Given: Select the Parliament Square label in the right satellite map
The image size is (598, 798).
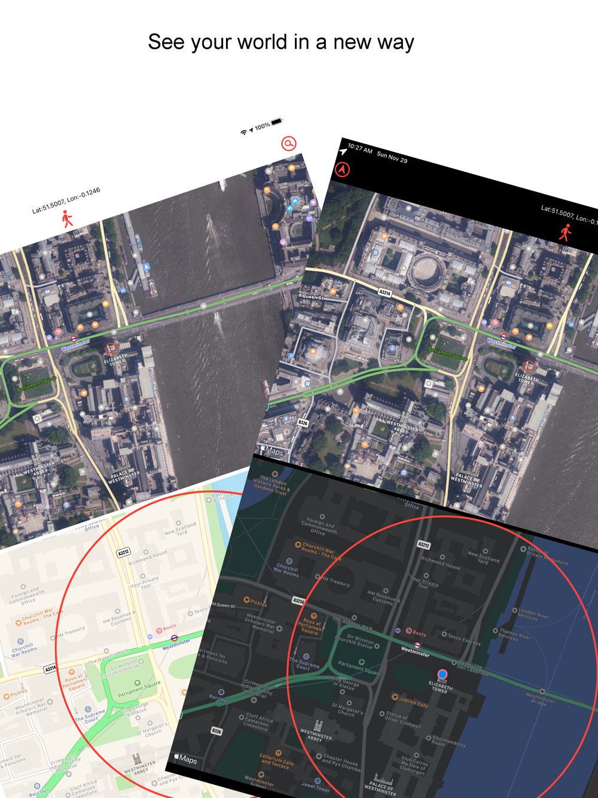Looking at the screenshot, I should click(447, 354).
